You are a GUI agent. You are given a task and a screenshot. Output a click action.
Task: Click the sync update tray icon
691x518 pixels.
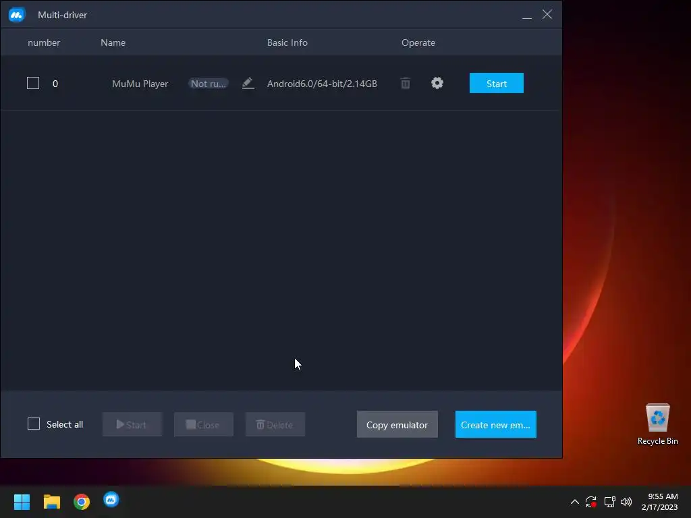pos(591,502)
